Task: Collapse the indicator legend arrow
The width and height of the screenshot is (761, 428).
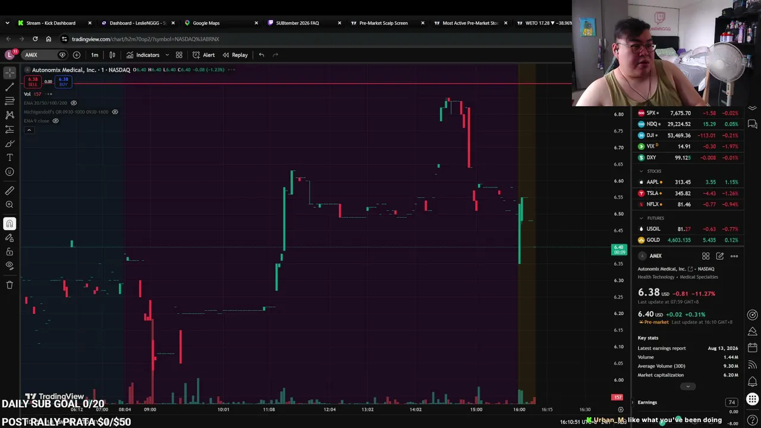Action: [29, 130]
